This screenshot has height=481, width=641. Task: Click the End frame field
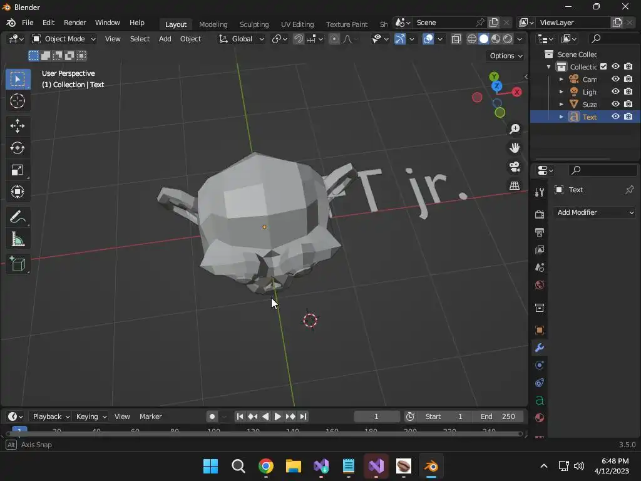click(497, 416)
